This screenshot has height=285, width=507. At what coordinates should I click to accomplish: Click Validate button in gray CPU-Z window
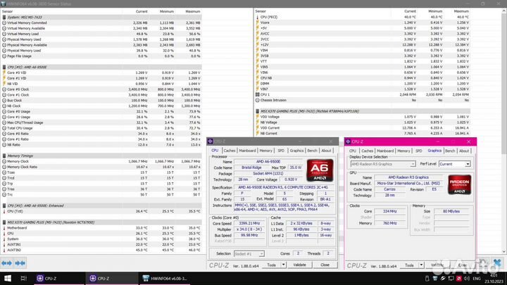click(x=299, y=265)
